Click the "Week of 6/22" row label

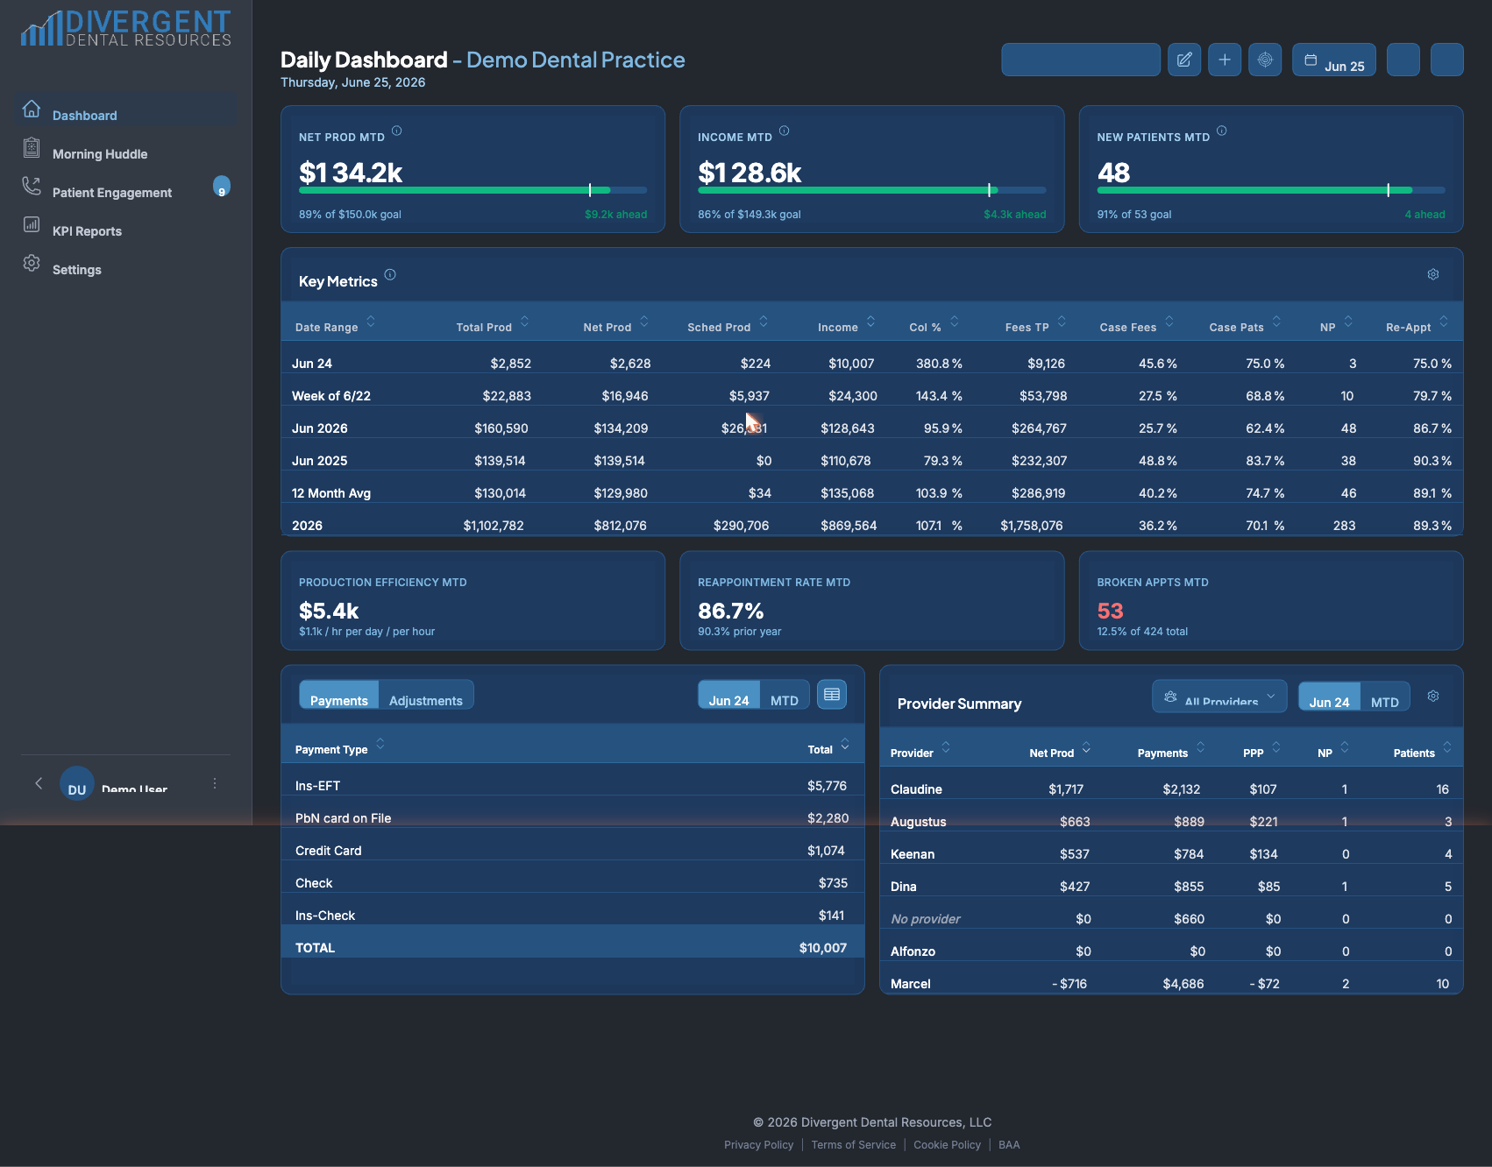tap(331, 396)
